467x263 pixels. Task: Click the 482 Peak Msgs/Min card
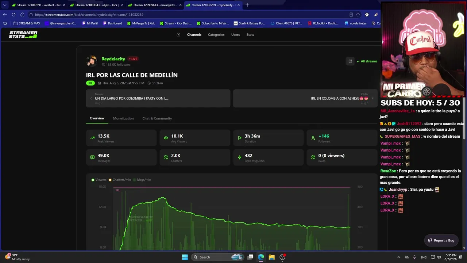coord(269,157)
